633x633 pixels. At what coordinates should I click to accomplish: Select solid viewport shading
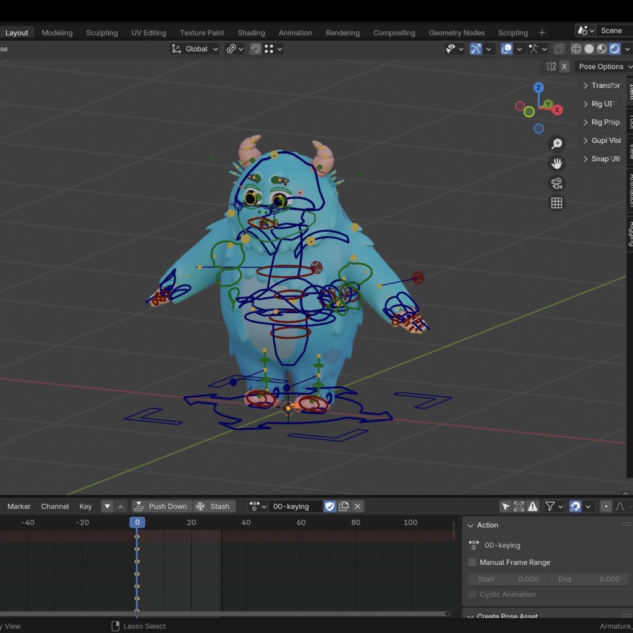(x=589, y=49)
